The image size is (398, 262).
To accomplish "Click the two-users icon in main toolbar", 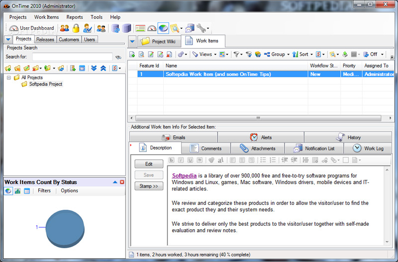I will point(65,28).
